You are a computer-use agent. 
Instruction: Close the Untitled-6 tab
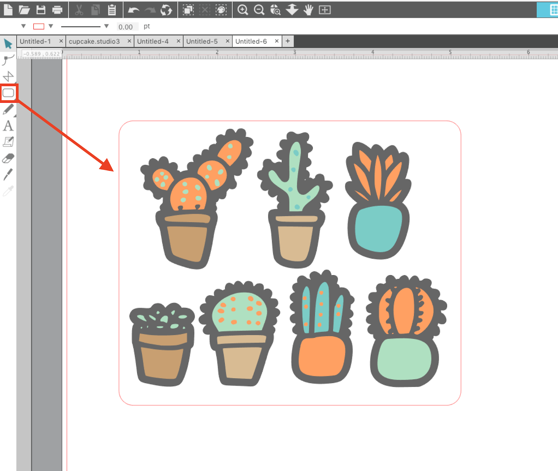pyautogui.click(x=277, y=41)
